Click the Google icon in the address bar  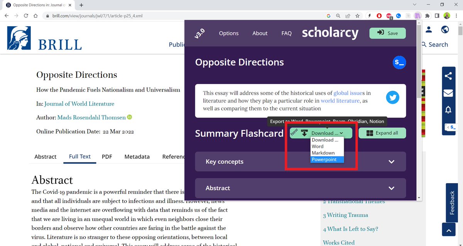329,16
